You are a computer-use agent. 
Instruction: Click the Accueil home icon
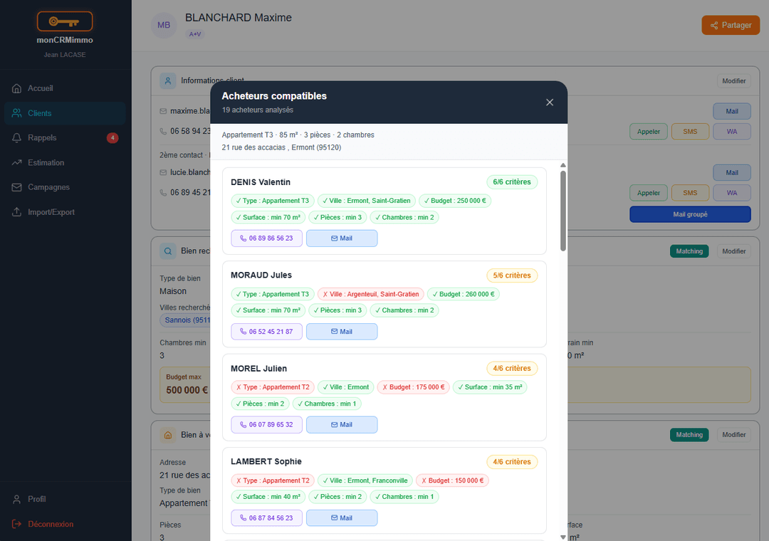16,88
